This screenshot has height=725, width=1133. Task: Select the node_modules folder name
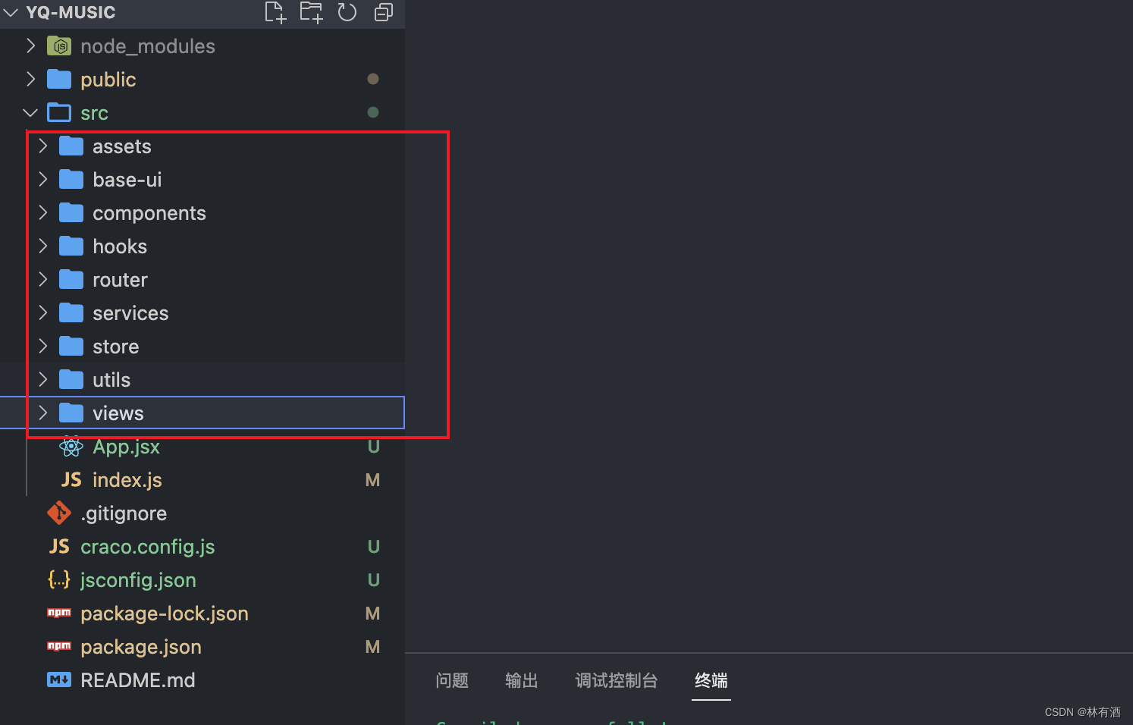coord(148,46)
